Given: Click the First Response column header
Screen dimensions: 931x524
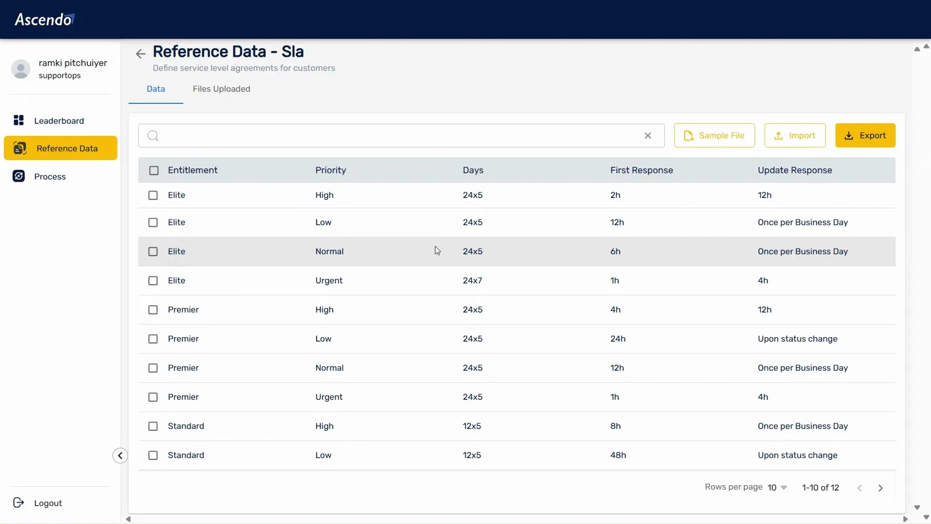Looking at the screenshot, I should (x=641, y=170).
